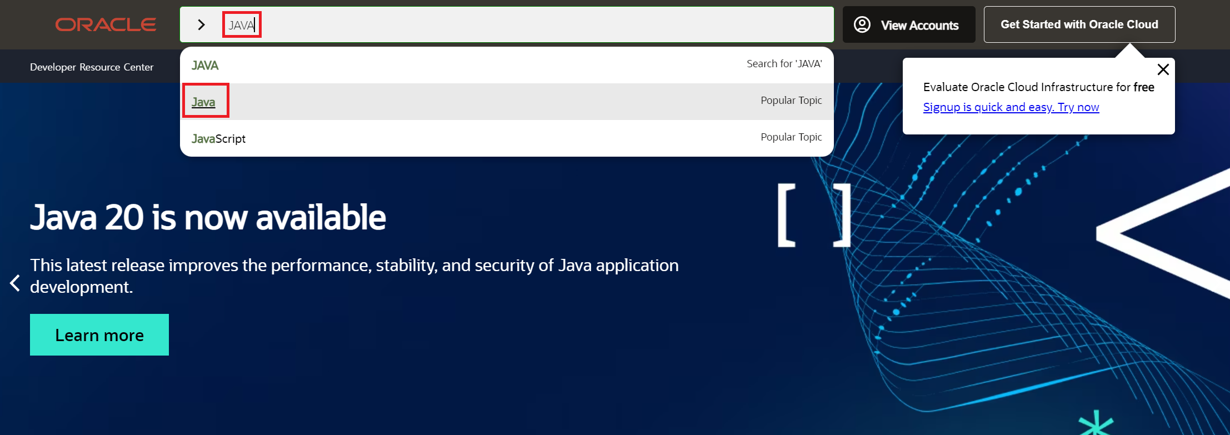This screenshot has width=1230, height=435.
Task: Click the chevron arrow beside the search field
Action: pyautogui.click(x=202, y=24)
